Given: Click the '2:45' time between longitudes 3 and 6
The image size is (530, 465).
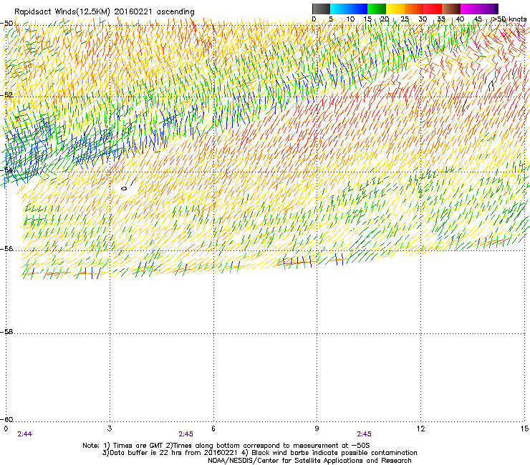Looking at the screenshot, I should [x=186, y=434].
